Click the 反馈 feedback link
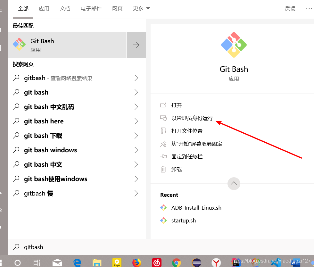Image resolution: width=314 pixels, height=267 pixels. (x=290, y=8)
